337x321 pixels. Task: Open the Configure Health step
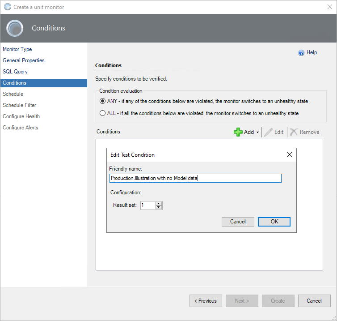pyautogui.click(x=21, y=116)
